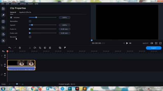The image size is (163, 91).
Task: Split clip with the scissors icon
Action: (30, 48)
